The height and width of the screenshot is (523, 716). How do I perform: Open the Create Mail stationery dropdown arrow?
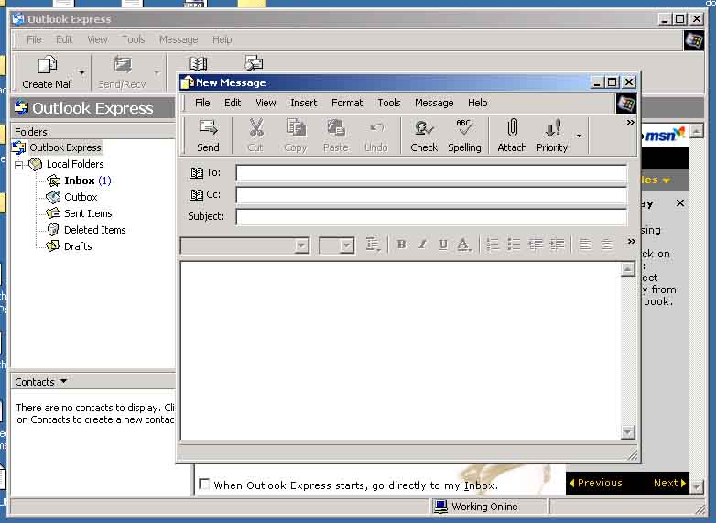point(81,72)
